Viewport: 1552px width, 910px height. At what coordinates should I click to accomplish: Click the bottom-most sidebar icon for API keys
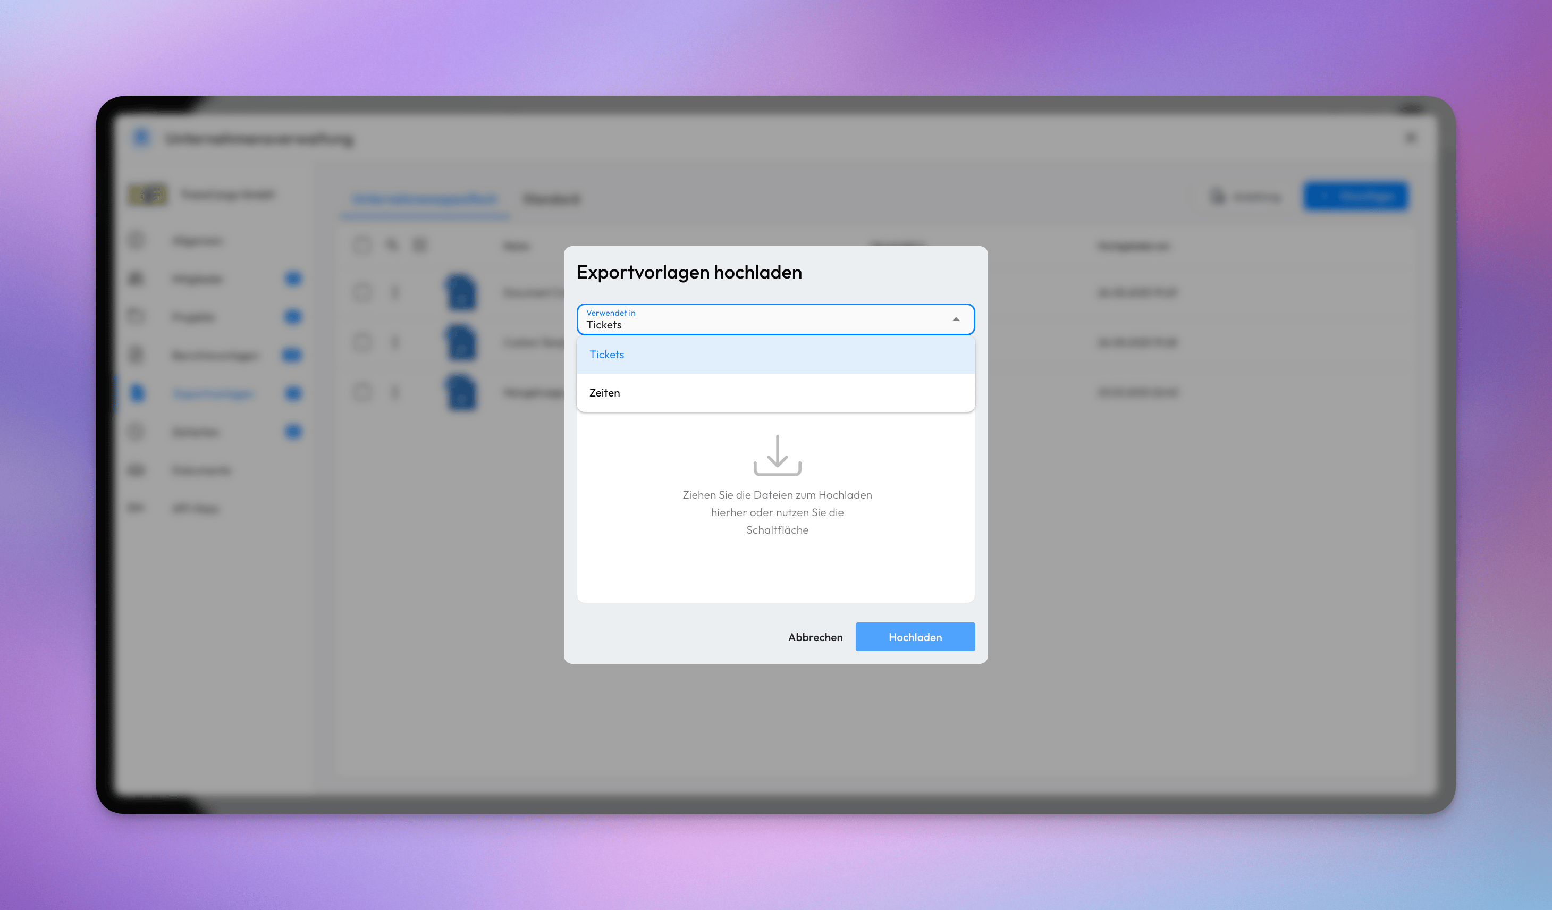137,508
